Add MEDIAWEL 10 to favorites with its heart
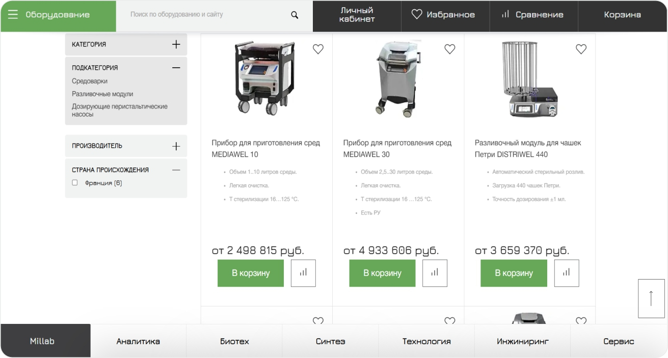 point(318,49)
